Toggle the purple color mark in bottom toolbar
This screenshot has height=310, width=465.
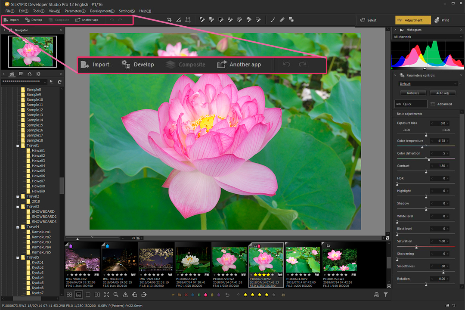[x=219, y=295]
